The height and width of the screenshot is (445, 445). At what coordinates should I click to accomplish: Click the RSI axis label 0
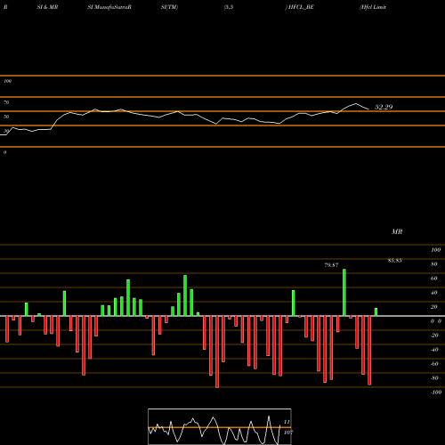tap(4, 152)
